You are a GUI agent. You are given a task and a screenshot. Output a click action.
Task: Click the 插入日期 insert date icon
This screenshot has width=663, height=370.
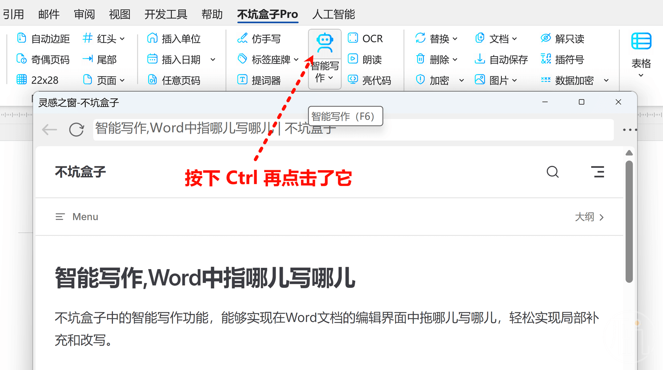pyautogui.click(x=152, y=59)
